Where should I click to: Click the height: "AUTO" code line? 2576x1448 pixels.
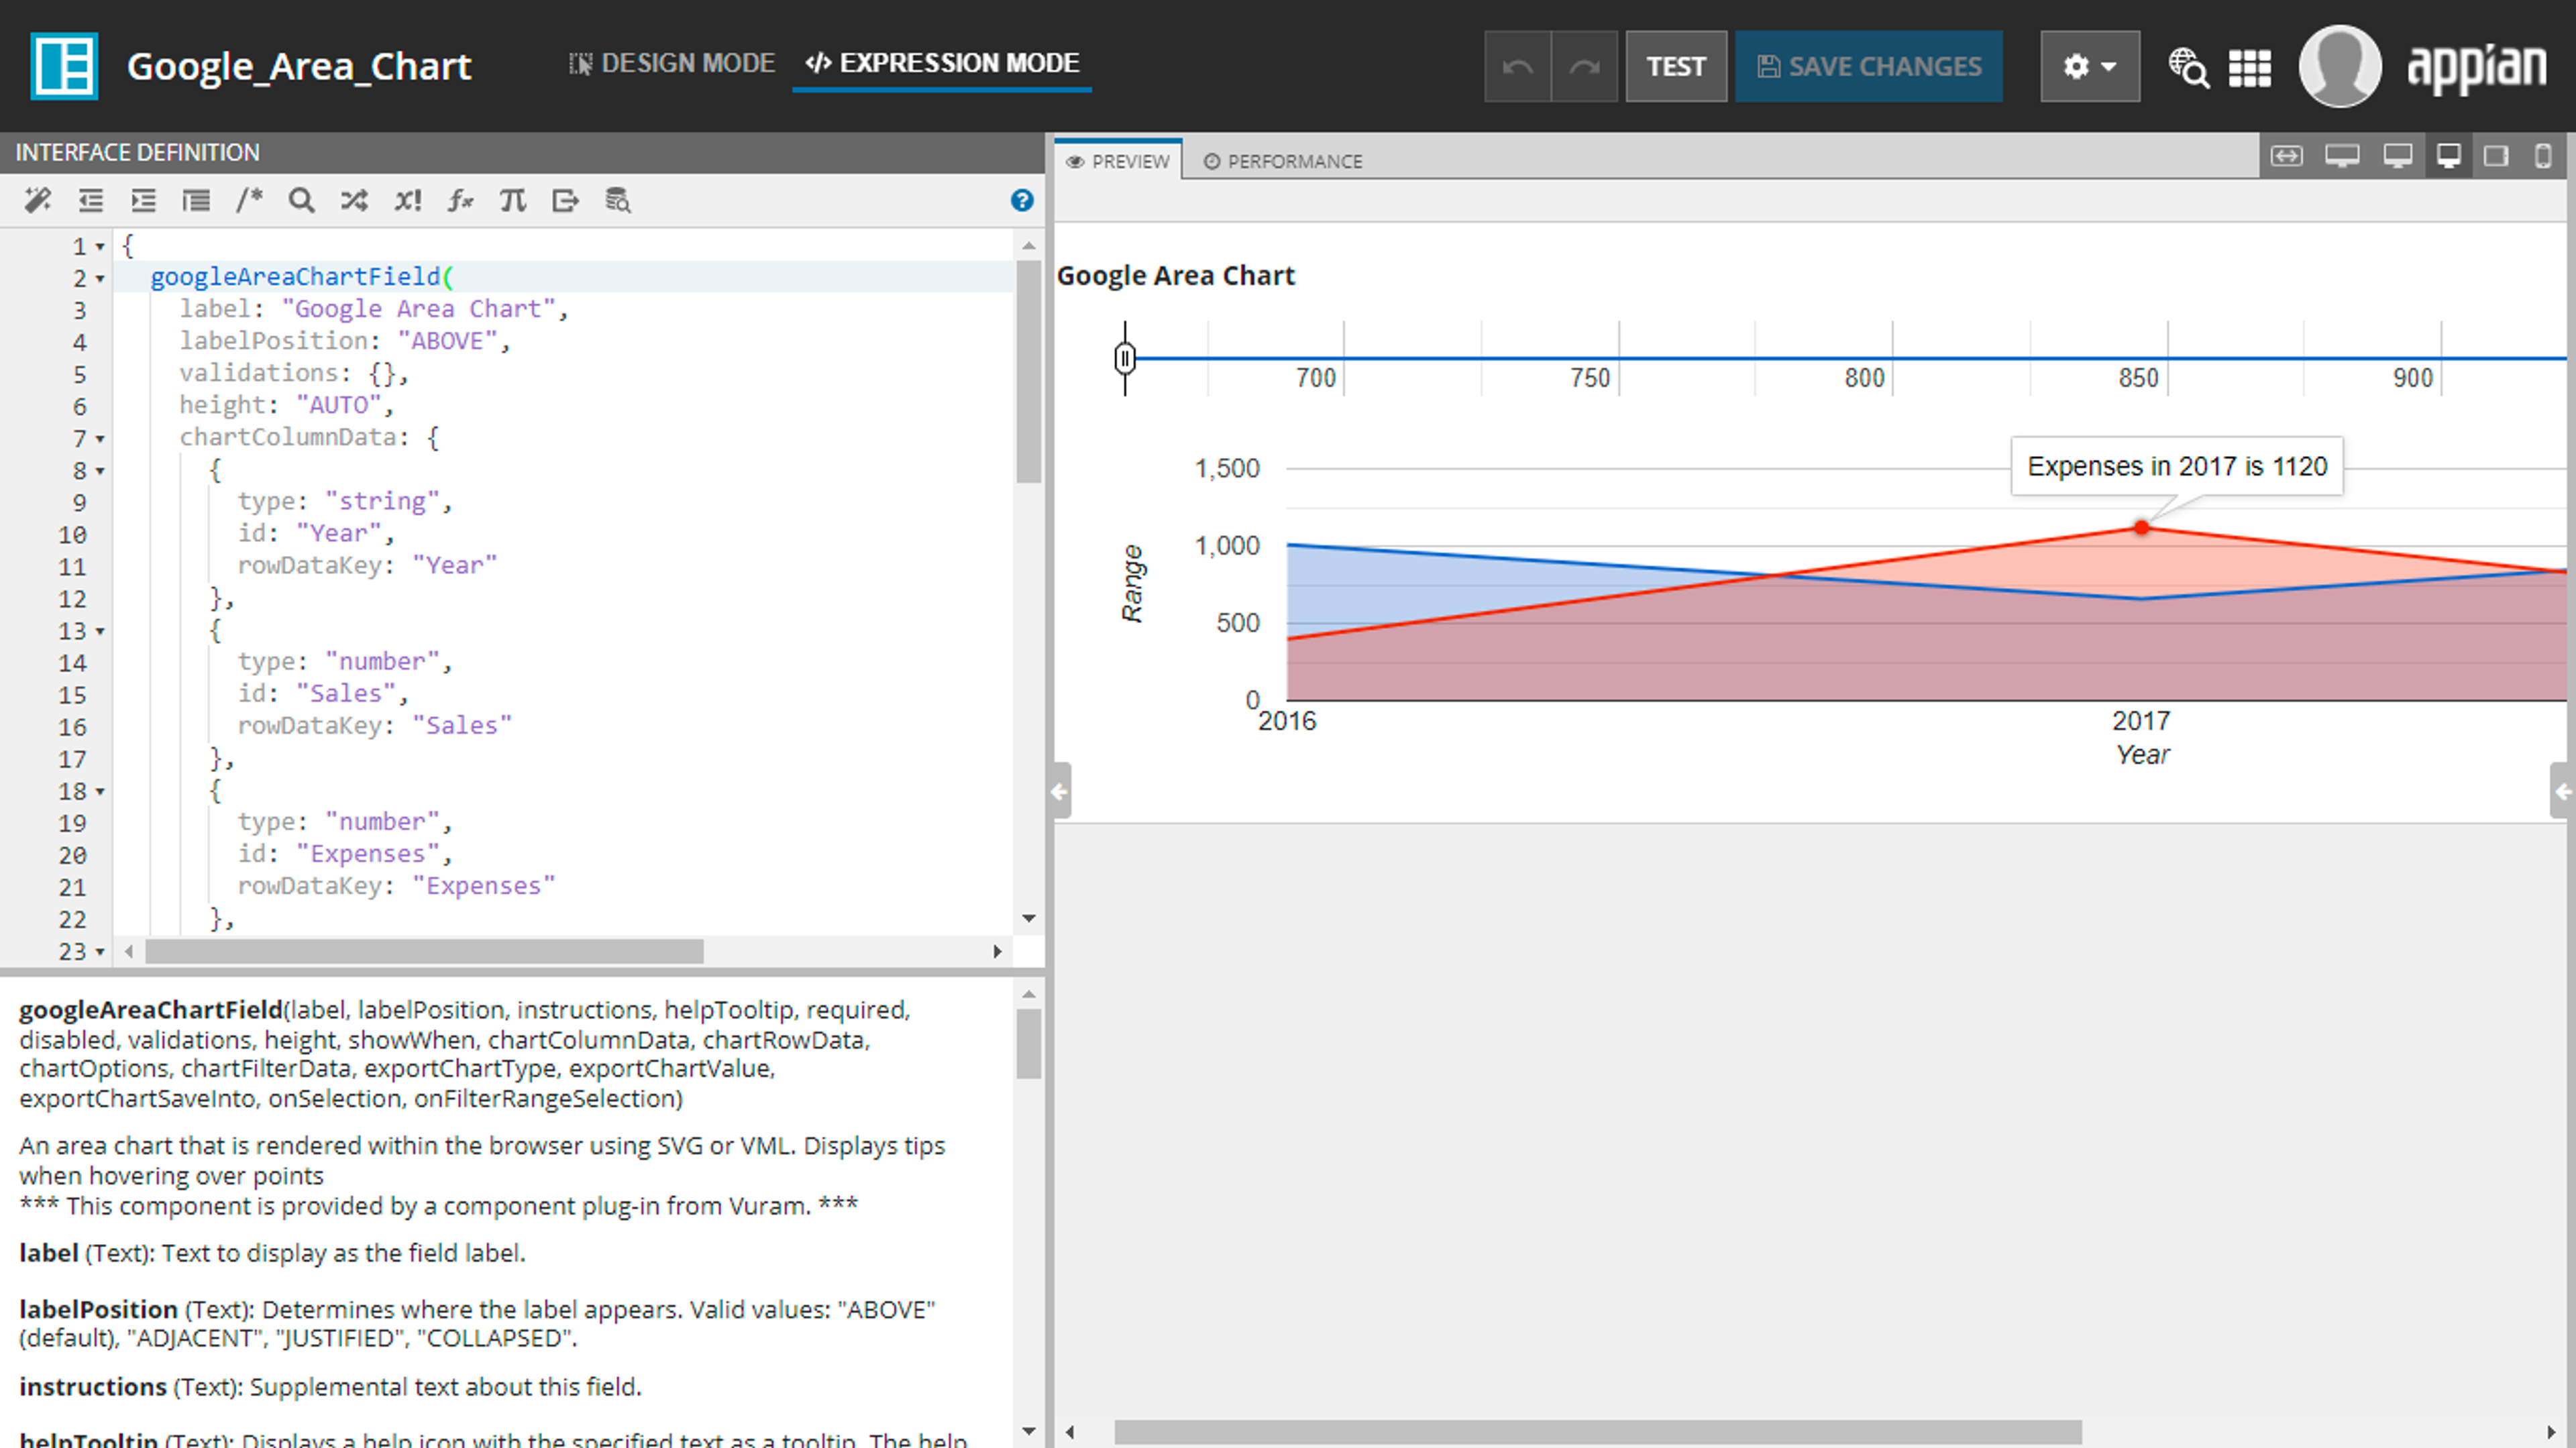(286, 405)
